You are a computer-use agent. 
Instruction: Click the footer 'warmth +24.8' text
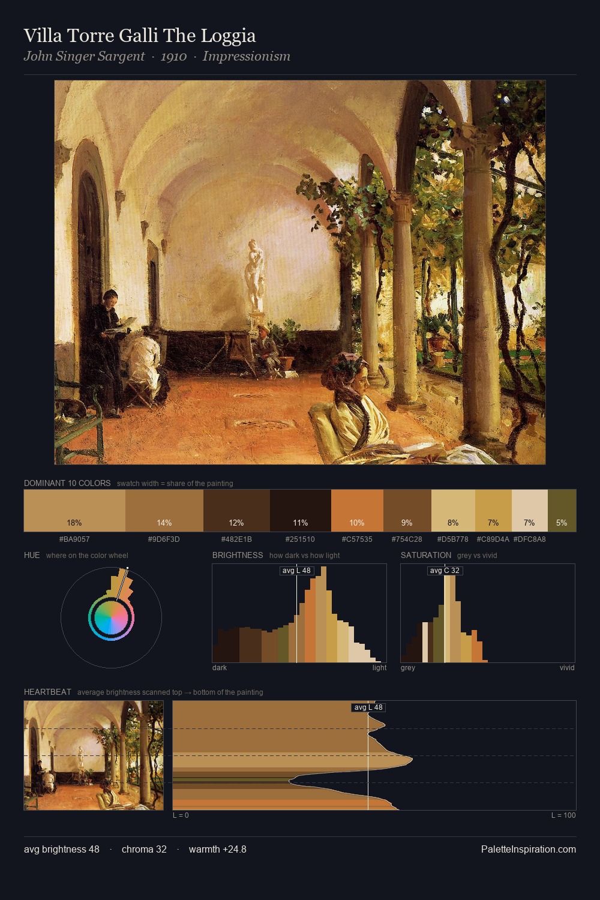(x=218, y=849)
